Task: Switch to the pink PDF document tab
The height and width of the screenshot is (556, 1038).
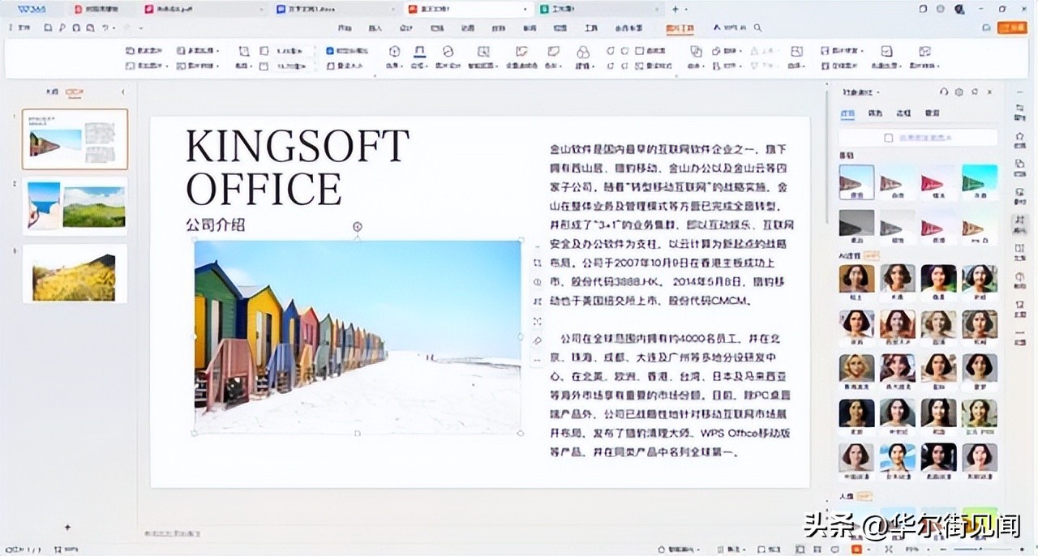Action: 201,9
